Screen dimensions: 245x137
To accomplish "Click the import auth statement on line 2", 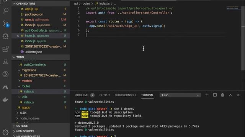I will tap(129, 13).
